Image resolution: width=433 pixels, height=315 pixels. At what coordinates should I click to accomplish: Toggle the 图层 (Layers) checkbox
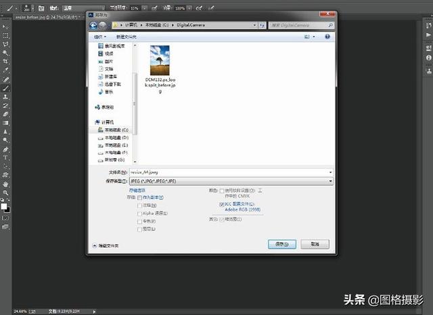139,230
